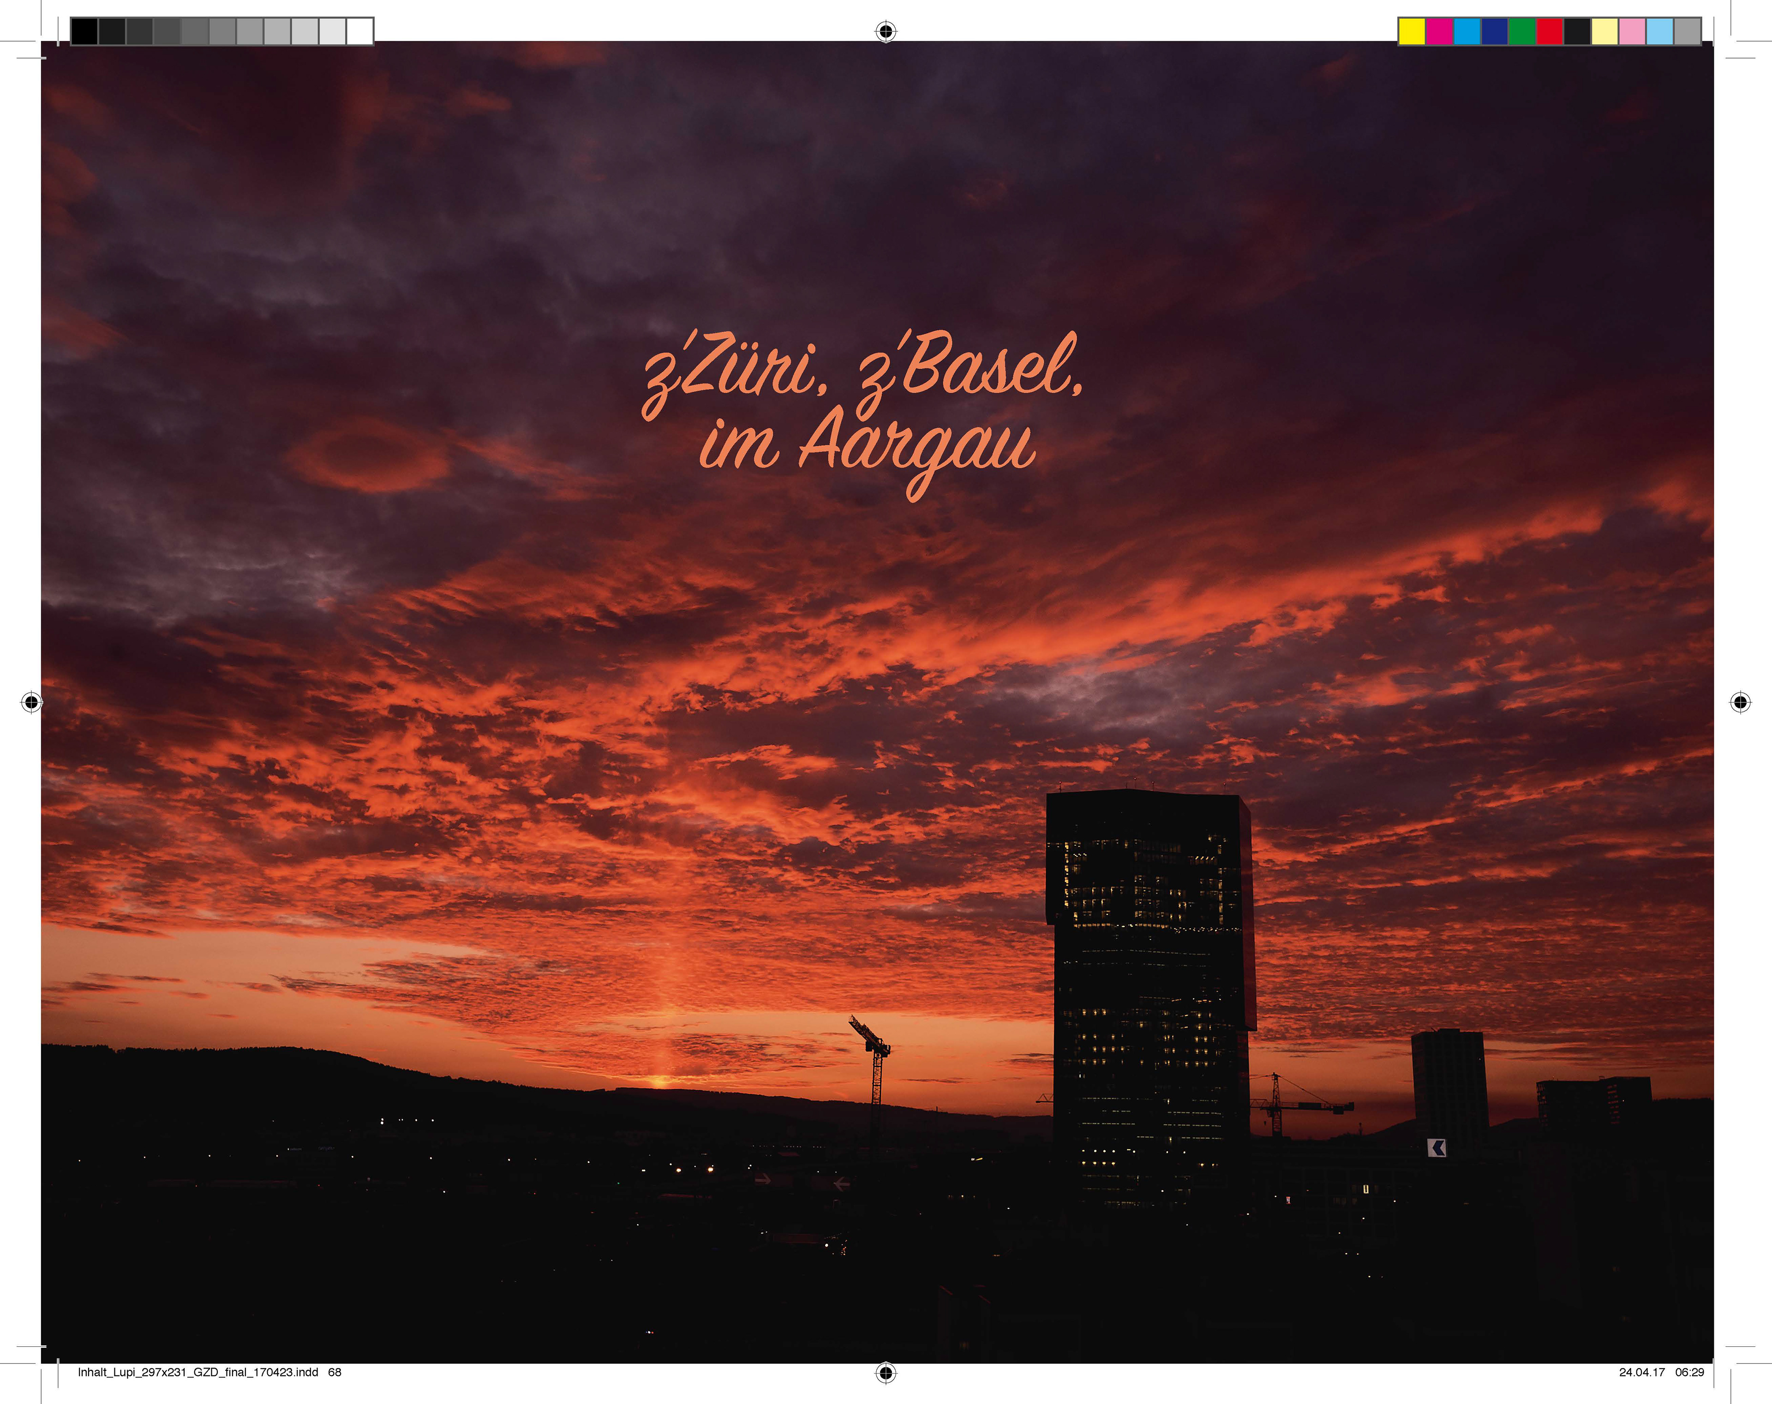
Task: Click the white chevron sign in the photo
Action: [x=1437, y=1147]
